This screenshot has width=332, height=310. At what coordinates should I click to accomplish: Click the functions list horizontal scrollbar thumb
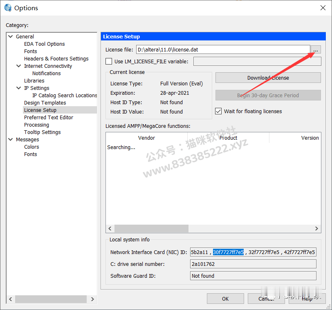[151, 228]
